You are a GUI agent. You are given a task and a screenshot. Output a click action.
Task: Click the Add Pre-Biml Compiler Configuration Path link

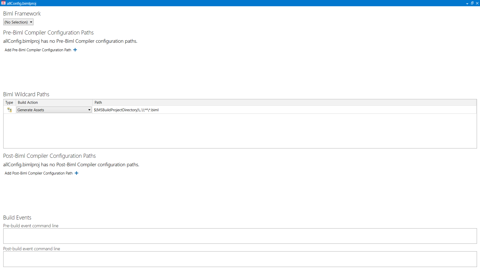tap(38, 50)
